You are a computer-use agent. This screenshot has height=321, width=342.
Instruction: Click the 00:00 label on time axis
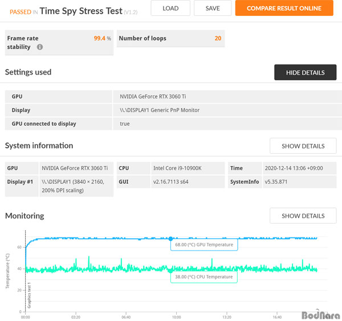(25, 317)
